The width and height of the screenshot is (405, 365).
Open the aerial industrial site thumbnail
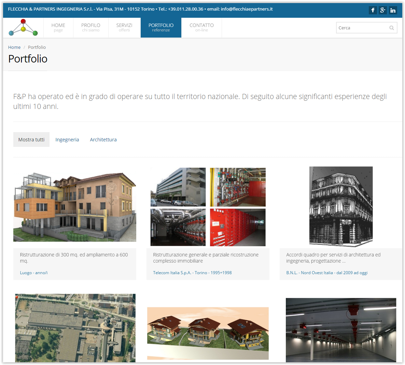[x=75, y=328]
